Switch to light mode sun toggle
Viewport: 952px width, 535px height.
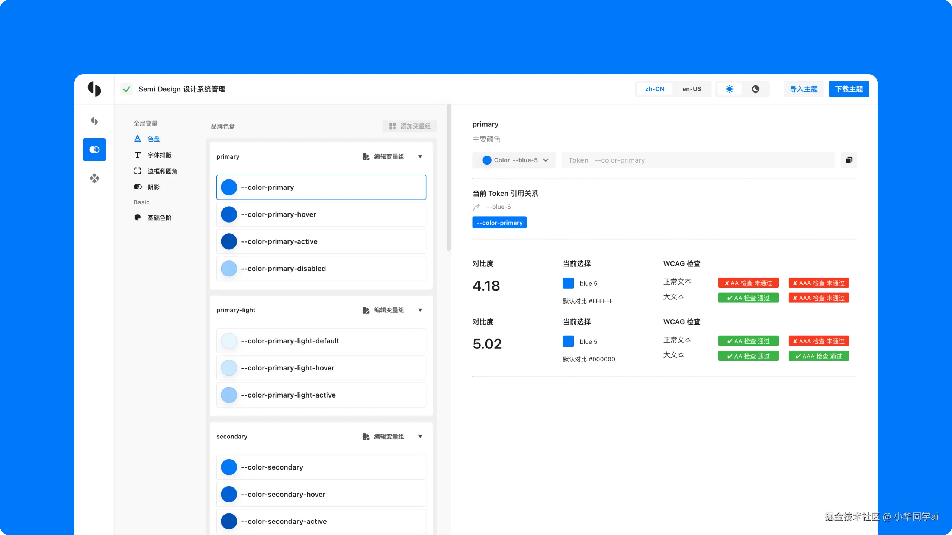[729, 89]
